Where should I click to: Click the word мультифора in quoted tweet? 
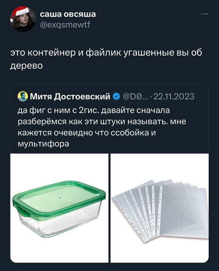(x=44, y=144)
